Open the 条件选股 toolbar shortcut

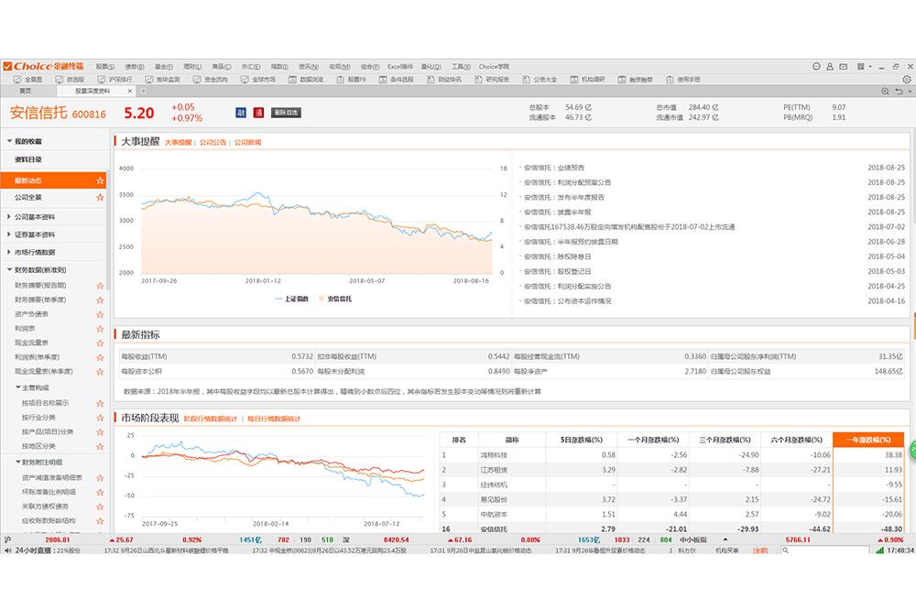coord(396,79)
